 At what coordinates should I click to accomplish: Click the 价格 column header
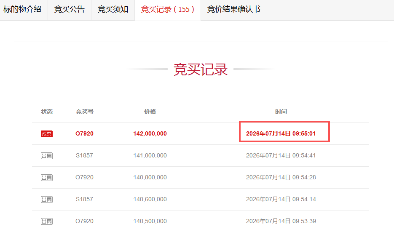click(x=150, y=112)
